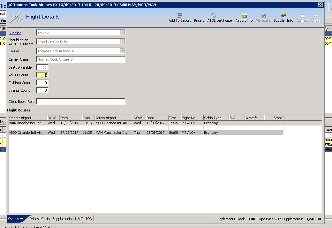The width and height of the screenshot is (332, 228).
Task: Switch to the Prices tab
Action: tap(34, 219)
